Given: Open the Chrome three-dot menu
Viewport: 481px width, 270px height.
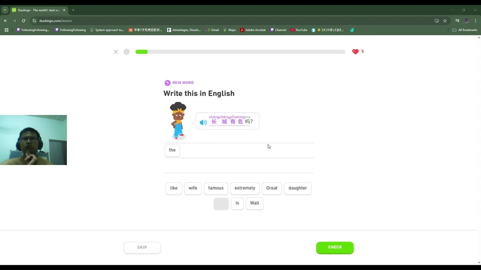Looking at the screenshot, I should (x=476, y=21).
